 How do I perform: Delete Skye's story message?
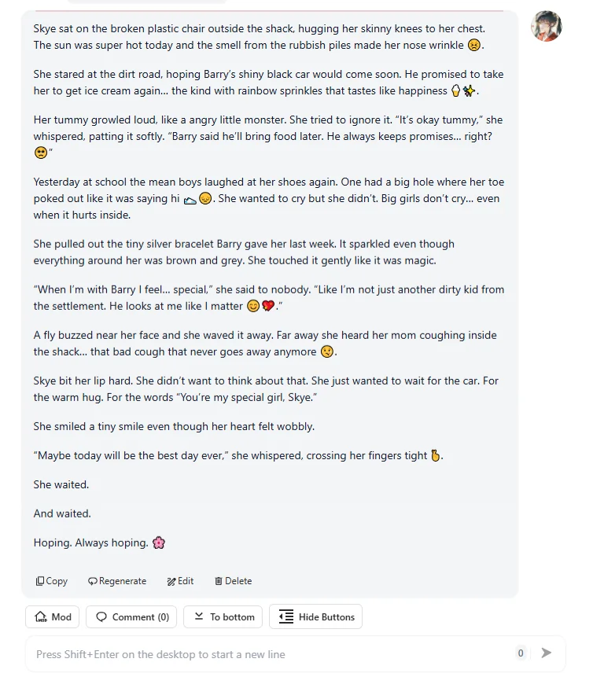pos(232,580)
